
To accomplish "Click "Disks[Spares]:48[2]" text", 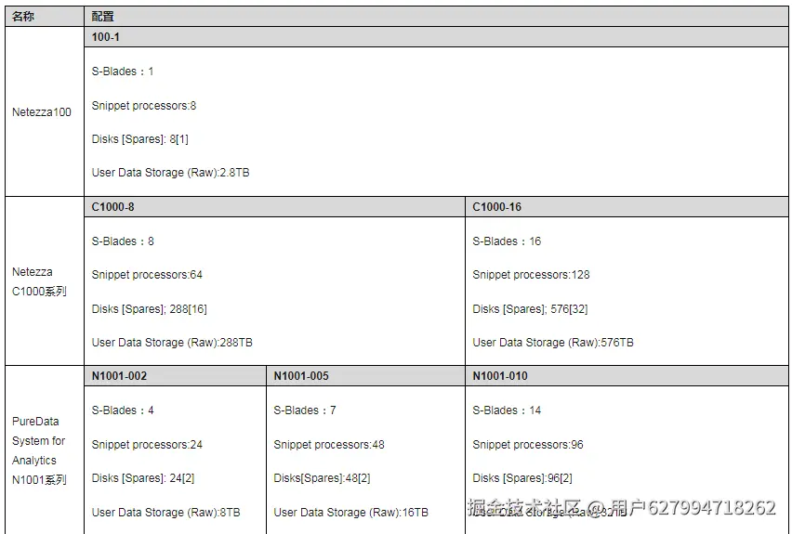I will [322, 478].
